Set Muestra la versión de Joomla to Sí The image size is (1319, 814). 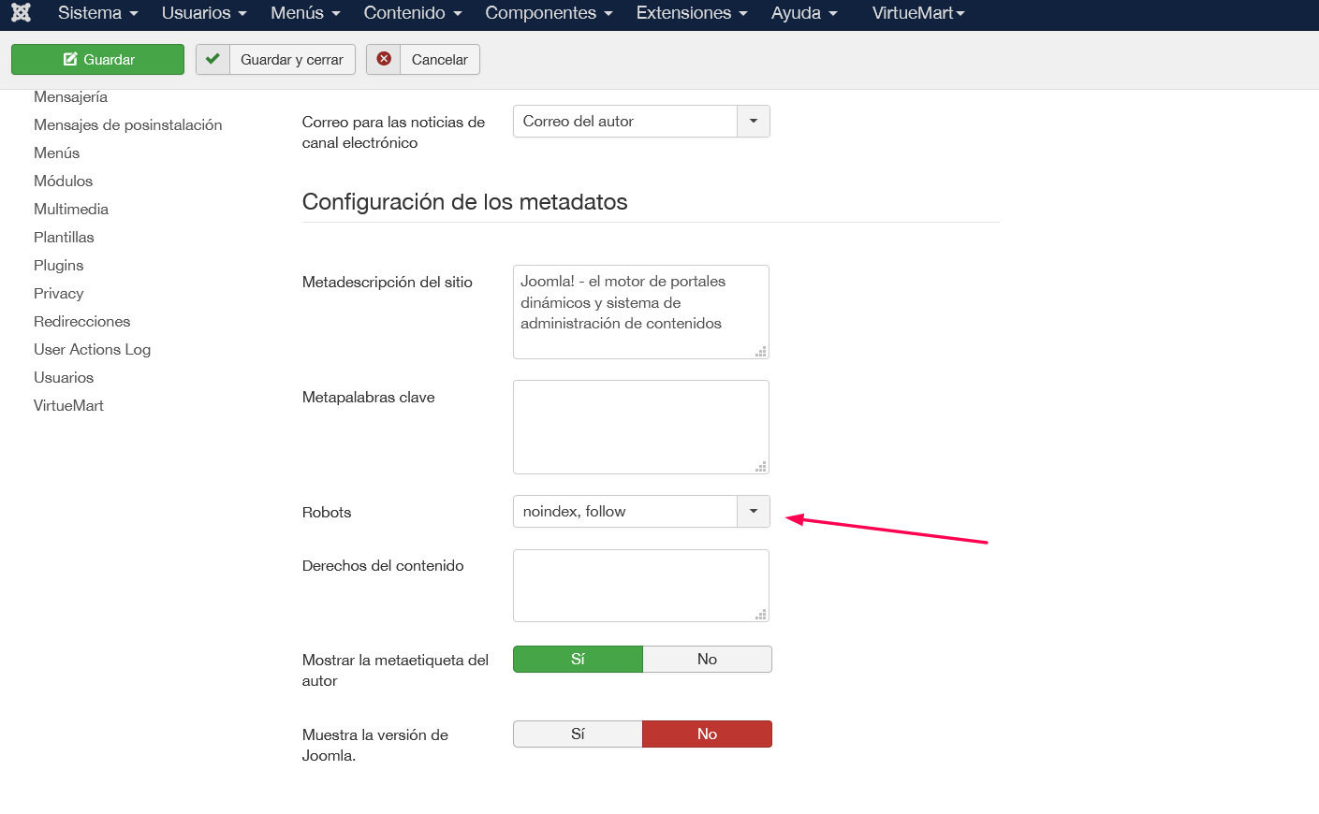click(578, 734)
